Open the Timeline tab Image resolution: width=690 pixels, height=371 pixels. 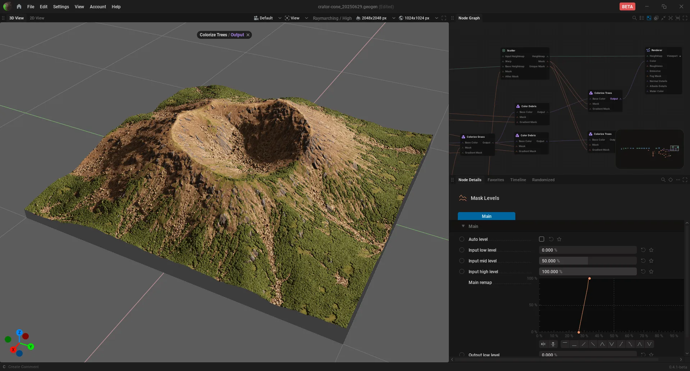coord(518,180)
